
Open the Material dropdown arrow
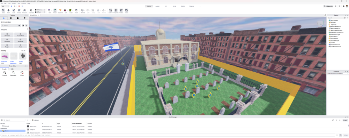point(84,10)
